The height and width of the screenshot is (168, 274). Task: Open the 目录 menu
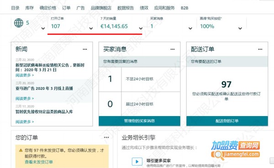(x=15, y=8)
